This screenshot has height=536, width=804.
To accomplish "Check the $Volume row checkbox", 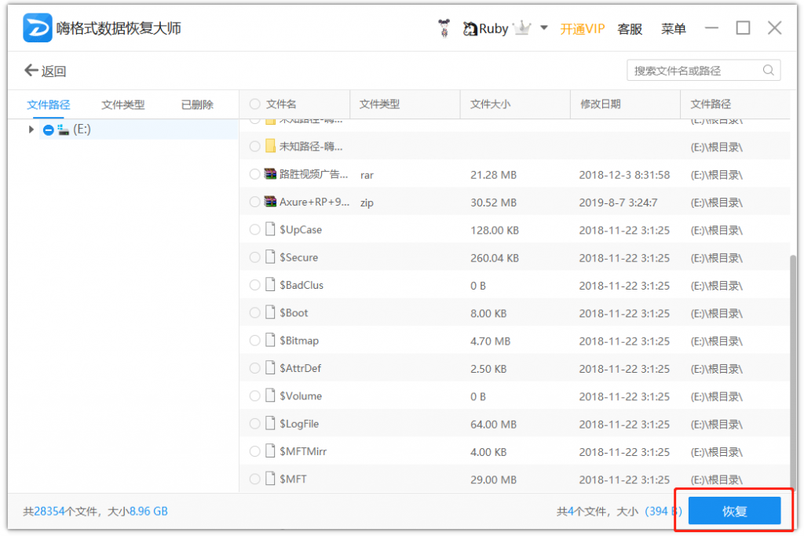I will point(255,396).
